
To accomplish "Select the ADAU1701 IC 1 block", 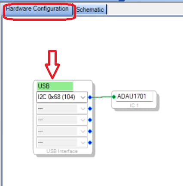I will click(134, 100).
